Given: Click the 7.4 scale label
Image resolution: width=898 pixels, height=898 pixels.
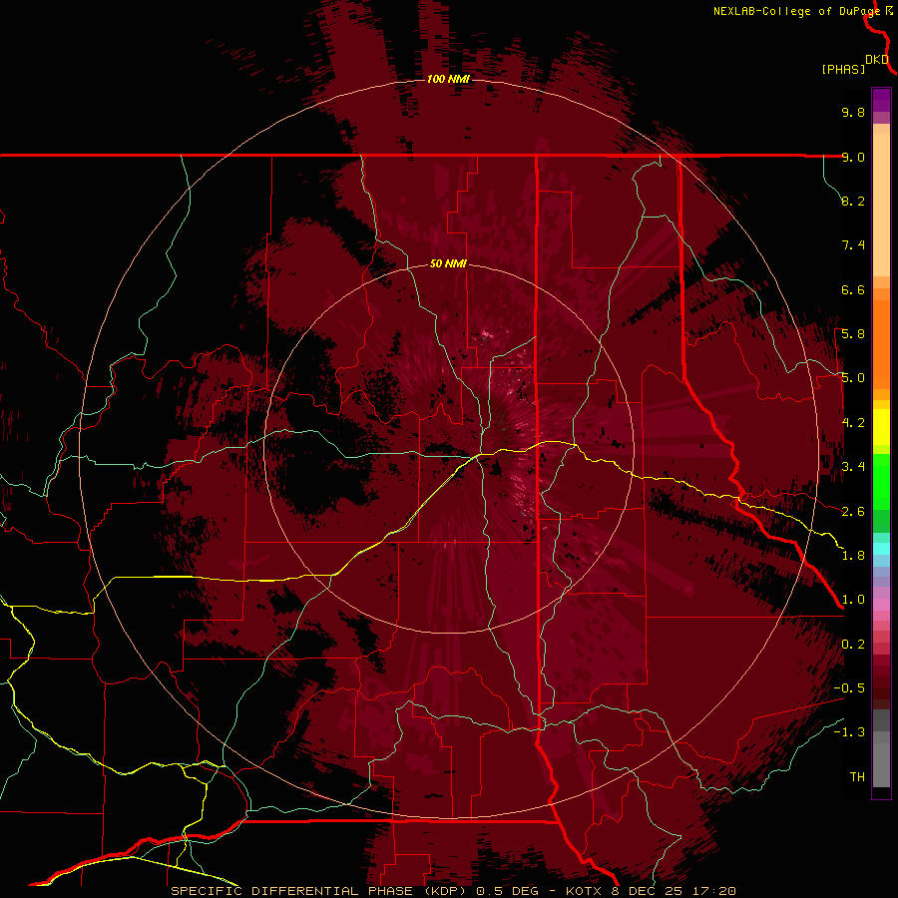Looking at the screenshot, I should (853, 245).
